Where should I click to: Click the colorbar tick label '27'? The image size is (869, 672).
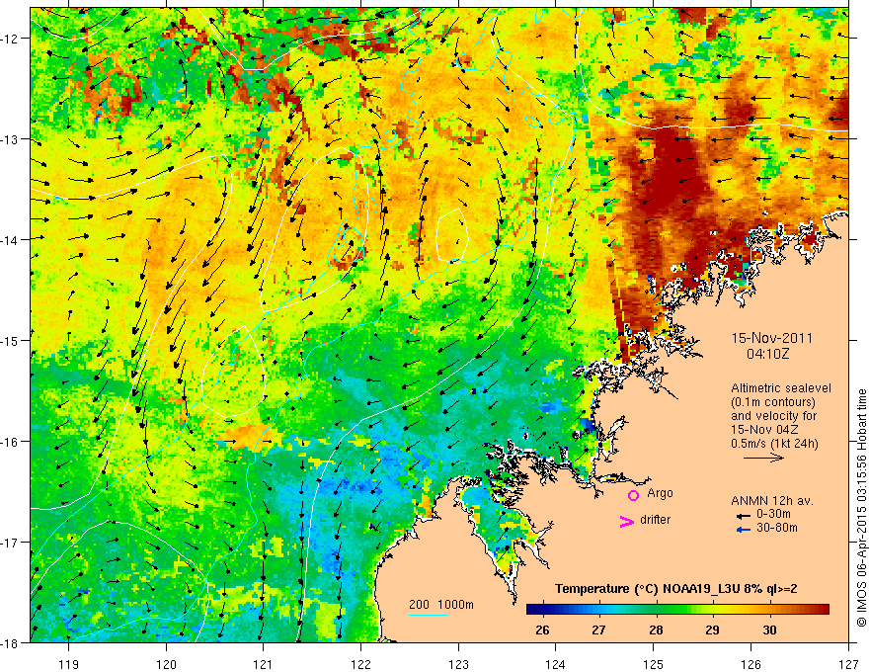tap(598, 630)
